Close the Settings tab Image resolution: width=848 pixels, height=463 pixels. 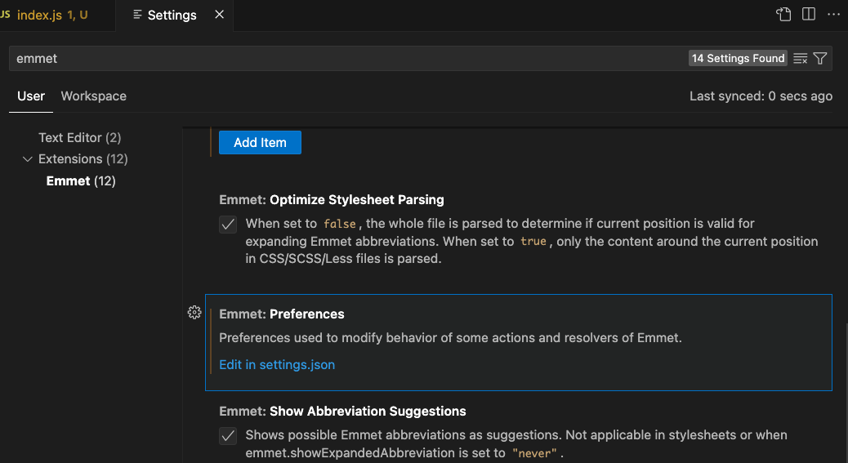219,15
